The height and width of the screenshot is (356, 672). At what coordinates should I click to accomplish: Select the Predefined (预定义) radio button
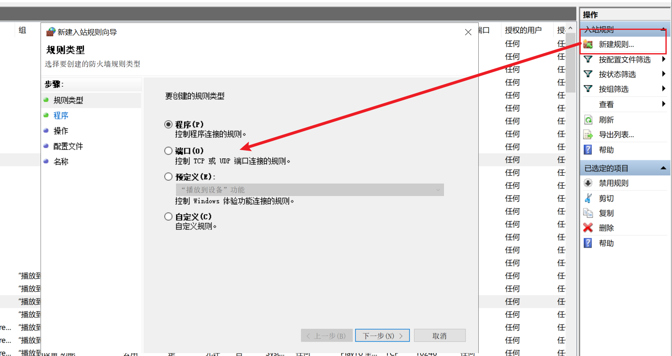pyautogui.click(x=168, y=177)
